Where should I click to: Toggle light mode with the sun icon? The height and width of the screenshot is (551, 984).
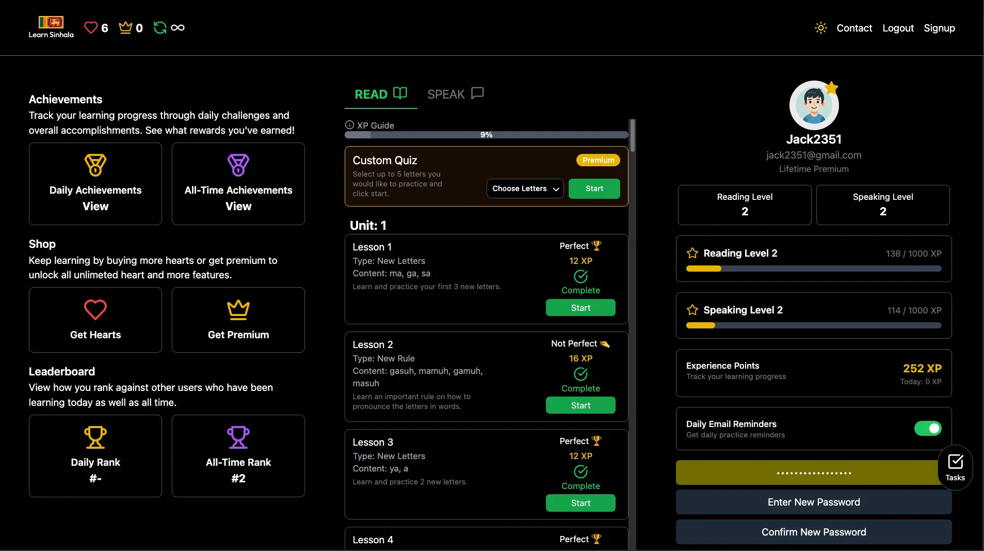coord(820,28)
